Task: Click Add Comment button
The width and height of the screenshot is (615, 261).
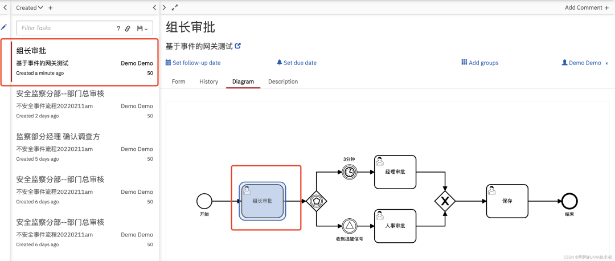Action: [x=587, y=7]
